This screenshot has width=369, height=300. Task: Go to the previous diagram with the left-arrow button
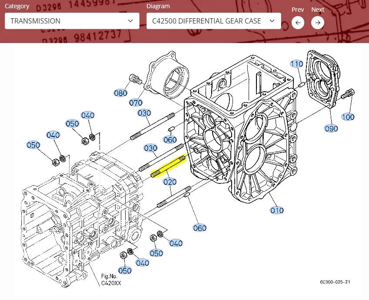click(298, 23)
